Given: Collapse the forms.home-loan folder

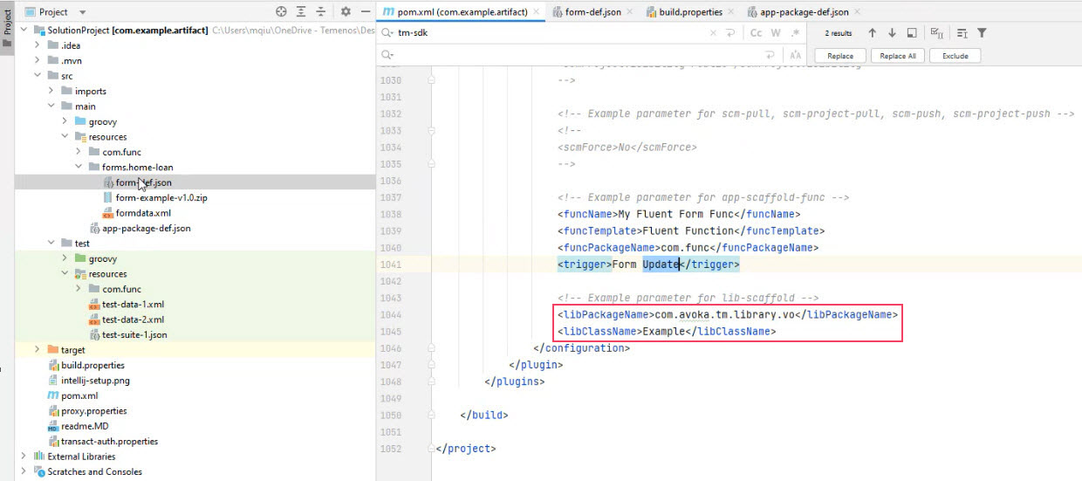Looking at the screenshot, I should (x=79, y=167).
